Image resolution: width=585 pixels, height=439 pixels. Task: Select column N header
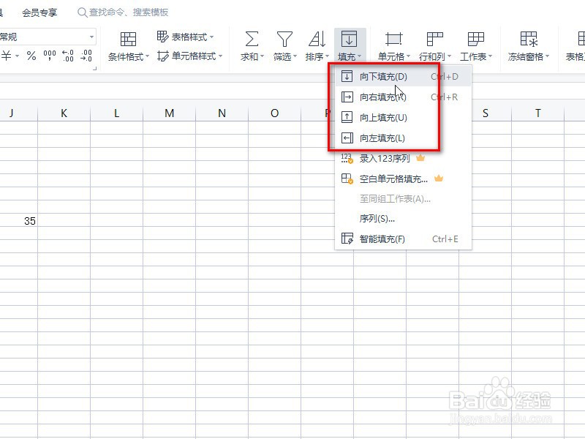(222, 113)
